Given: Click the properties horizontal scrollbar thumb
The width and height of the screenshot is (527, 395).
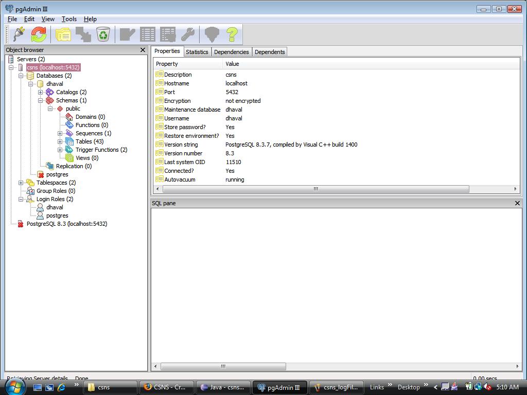Looking at the screenshot, I should point(315,189).
